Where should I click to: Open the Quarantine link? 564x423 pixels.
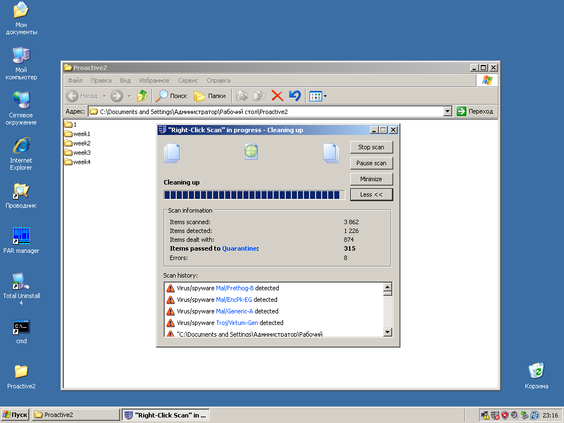[x=239, y=248]
